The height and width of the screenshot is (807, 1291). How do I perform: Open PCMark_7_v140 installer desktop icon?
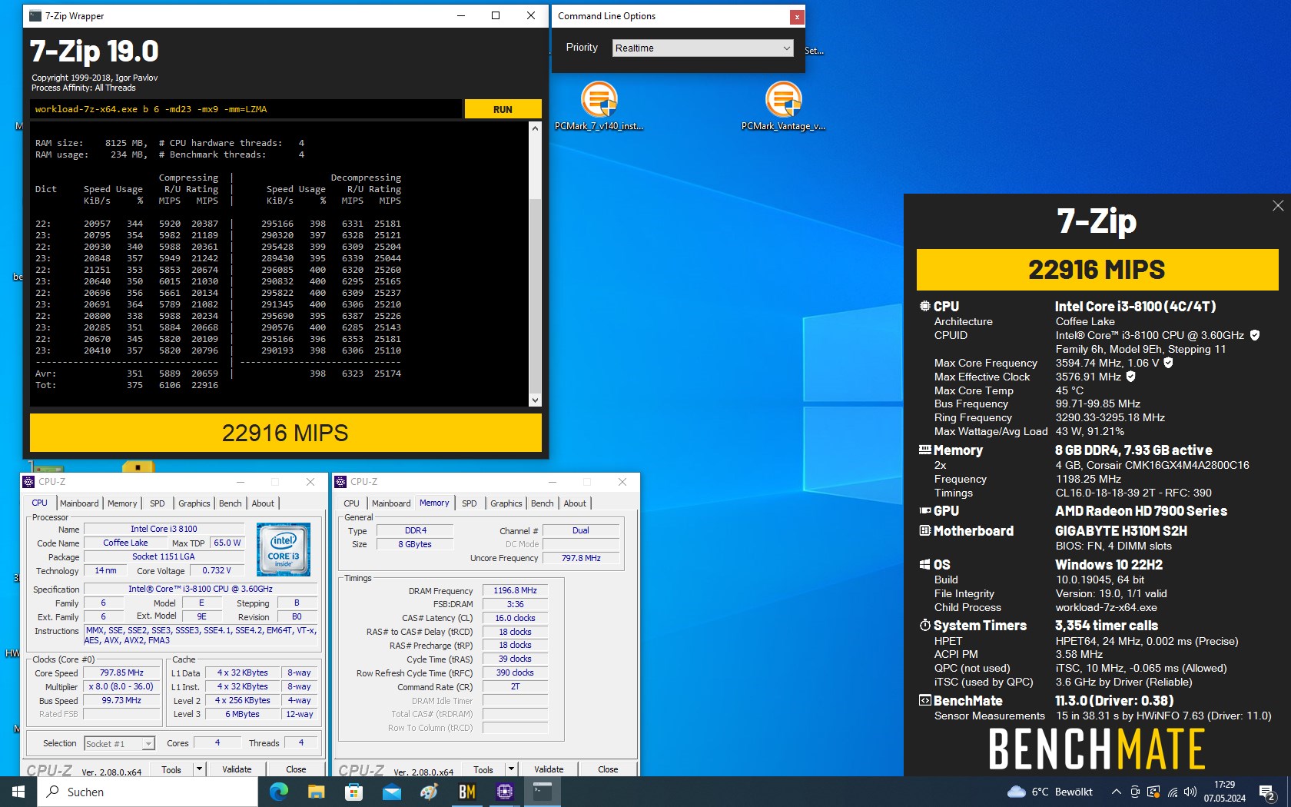point(599,106)
